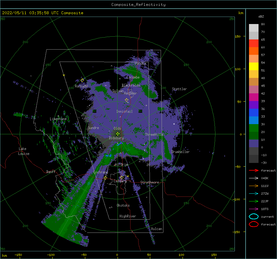Click the Didsbury label
This screenshot has height=259, width=277.
116,138
